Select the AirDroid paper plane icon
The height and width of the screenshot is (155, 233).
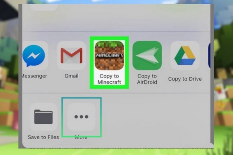pos(147,55)
